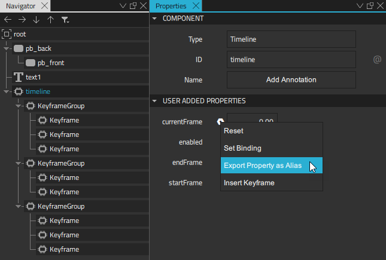This screenshot has width=386, height=260.
Task: Click the up arrow in Navigator toolbar
Action: [x=50, y=20]
